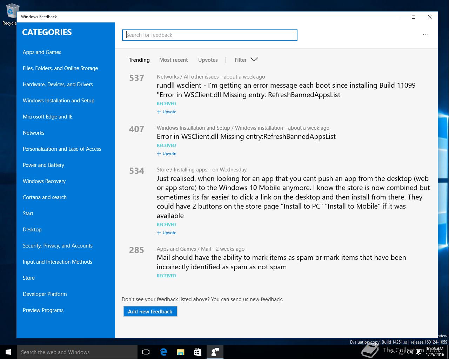Open File Explorer from taskbar

(181, 352)
